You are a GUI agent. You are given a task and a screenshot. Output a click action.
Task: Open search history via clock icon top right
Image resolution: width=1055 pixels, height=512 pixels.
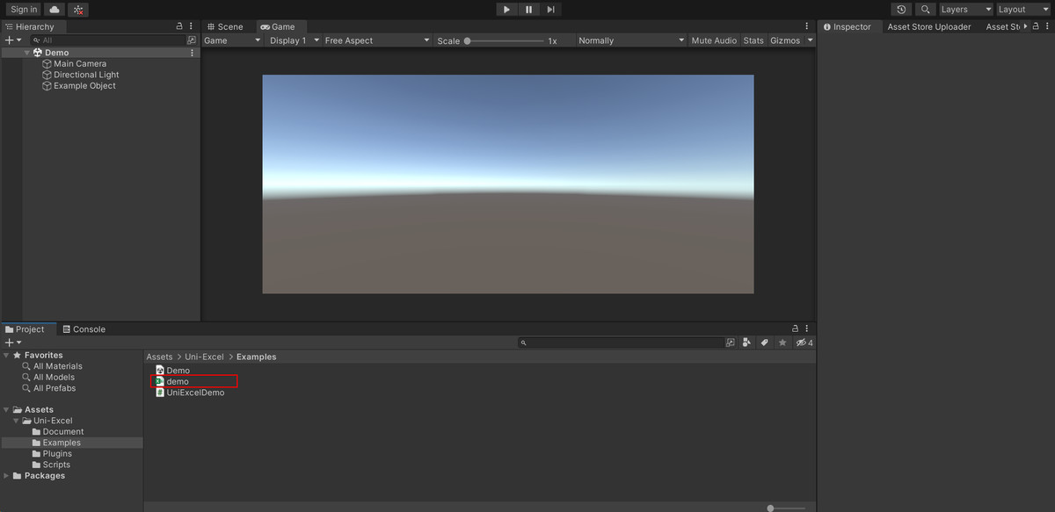(900, 9)
